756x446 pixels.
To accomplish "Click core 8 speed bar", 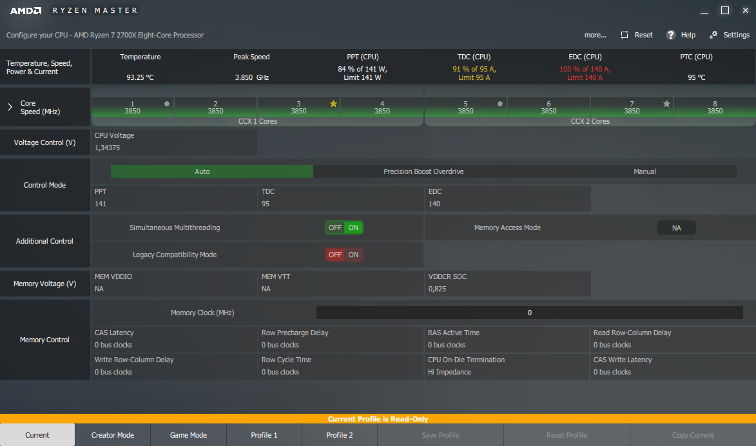I will (x=715, y=107).
